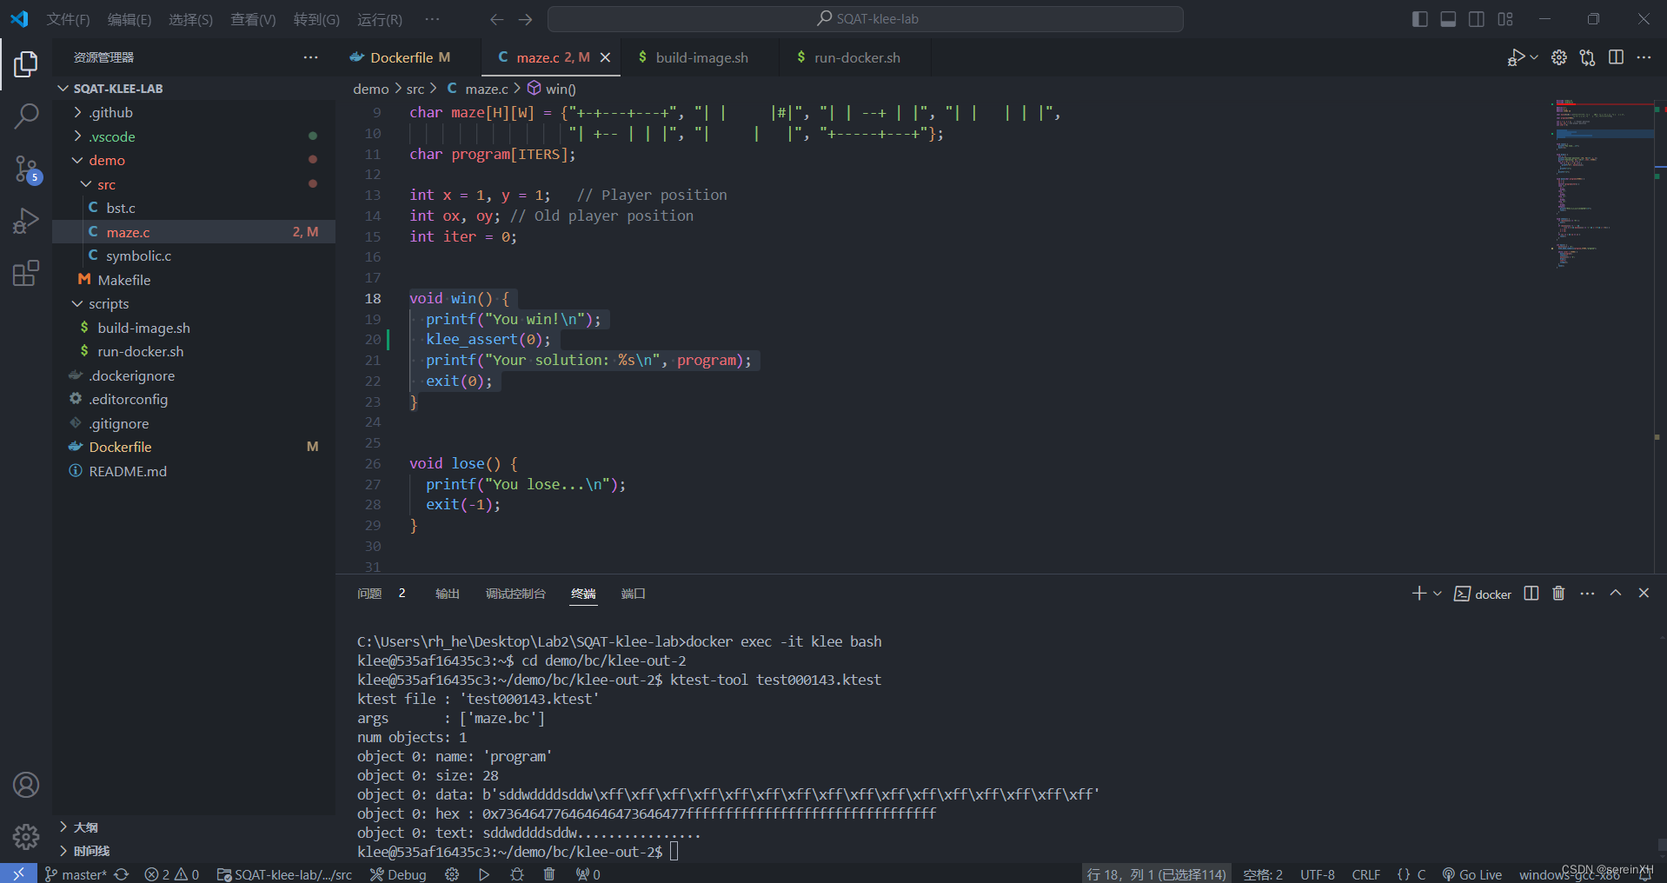Open Customize Layout button
Viewport: 1667px width, 883px height.
click(x=1505, y=19)
